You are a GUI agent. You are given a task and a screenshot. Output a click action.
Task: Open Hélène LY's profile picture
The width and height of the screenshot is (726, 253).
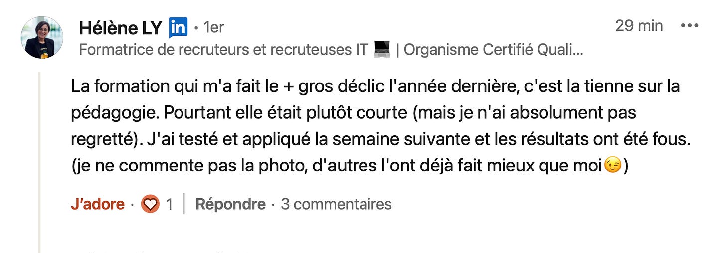(x=42, y=37)
